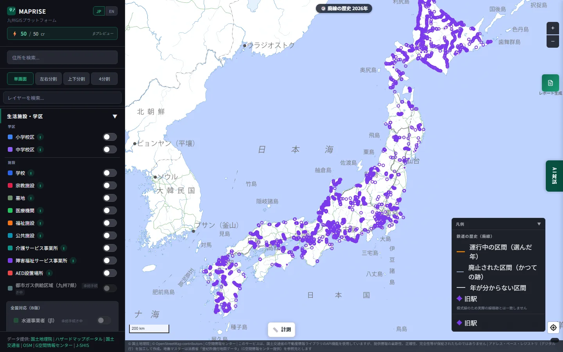Open the ハザードマップポータル link
The image size is (563, 352).
click(79, 339)
